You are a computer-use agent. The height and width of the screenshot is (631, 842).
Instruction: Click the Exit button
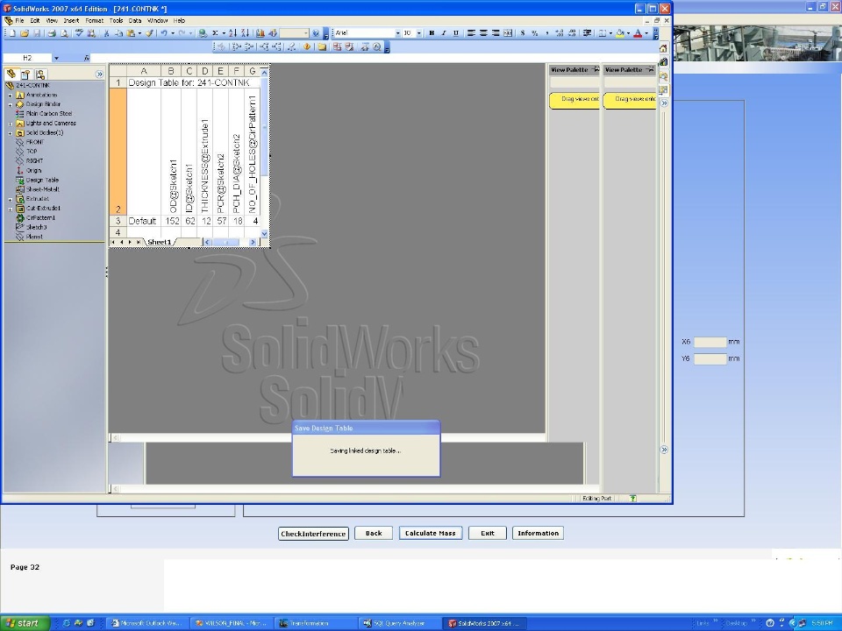[487, 534]
